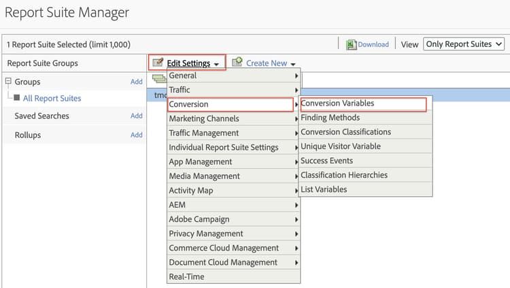The image size is (510, 288).
Task: Open the Marketing Channels menu item
Action: click(204, 118)
